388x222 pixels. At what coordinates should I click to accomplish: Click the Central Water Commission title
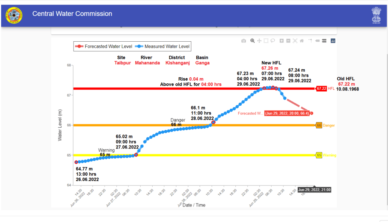click(x=72, y=14)
